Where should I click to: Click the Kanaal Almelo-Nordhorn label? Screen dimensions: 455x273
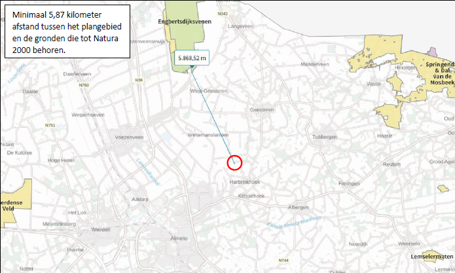click(294, 222)
